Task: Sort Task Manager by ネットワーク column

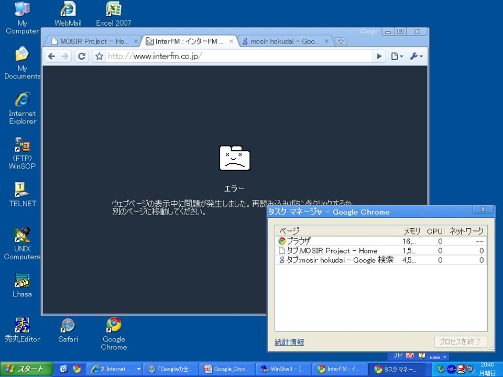Action: (466, 231)
